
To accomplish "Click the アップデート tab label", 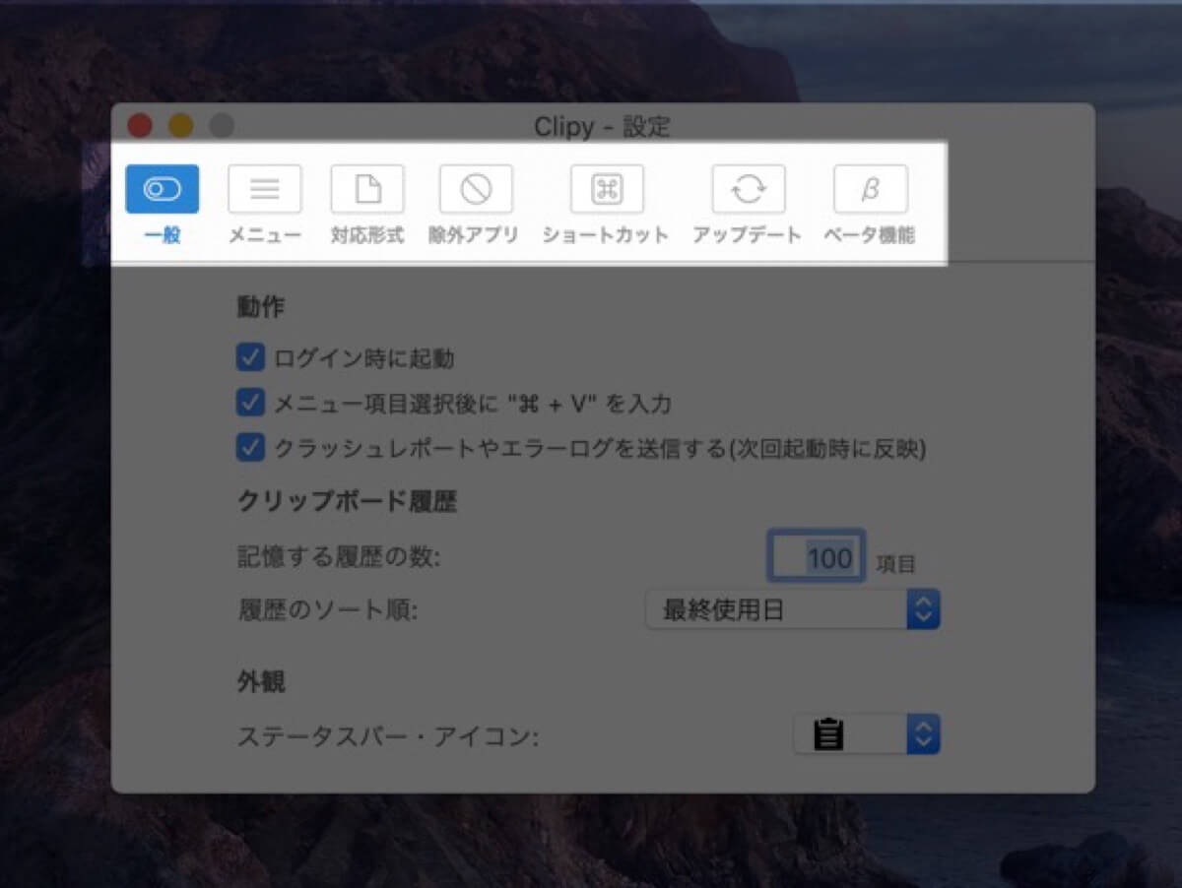I will (x=747, y=235).
